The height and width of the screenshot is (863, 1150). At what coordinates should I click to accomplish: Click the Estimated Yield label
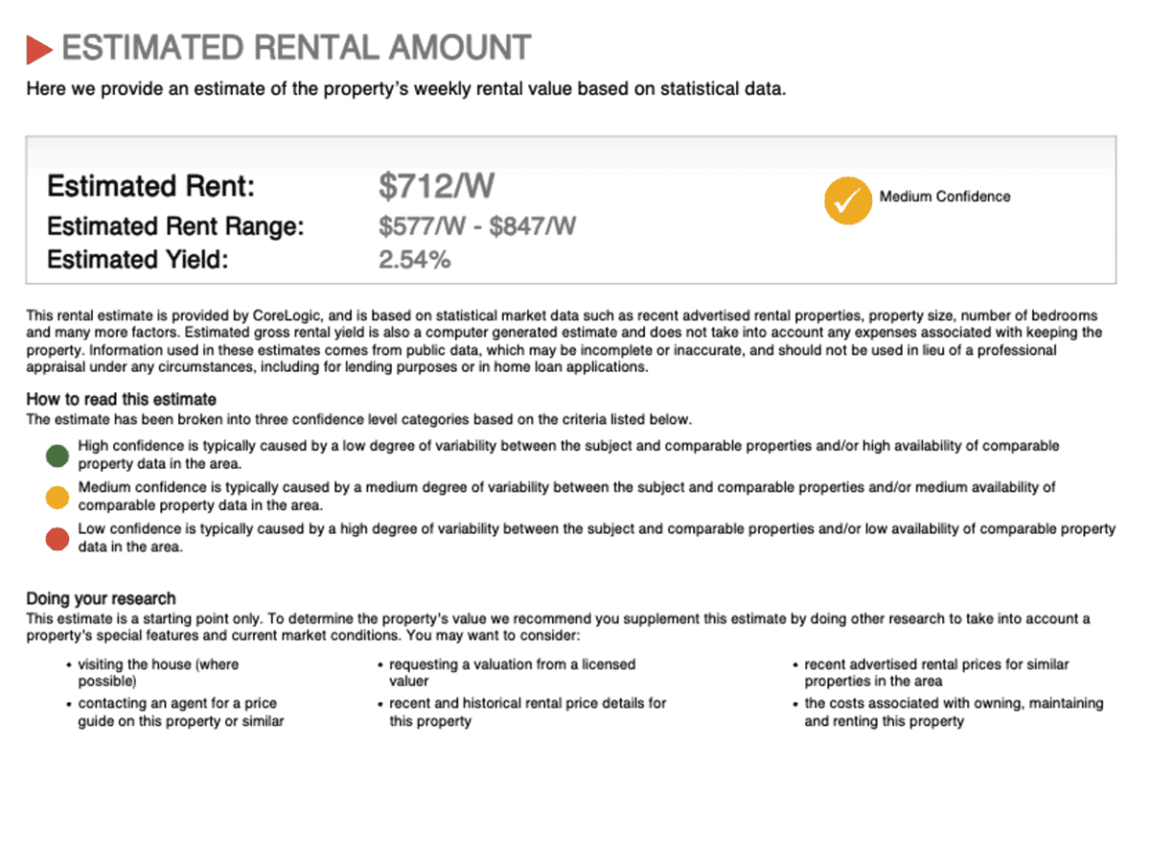pos(138,260)
